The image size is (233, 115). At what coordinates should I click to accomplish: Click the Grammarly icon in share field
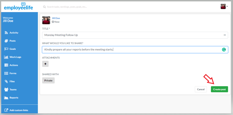(224, 50)
